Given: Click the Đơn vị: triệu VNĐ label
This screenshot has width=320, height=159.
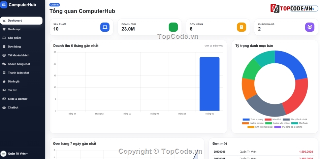Looking at the screenshot, I should tap(214, 46).
